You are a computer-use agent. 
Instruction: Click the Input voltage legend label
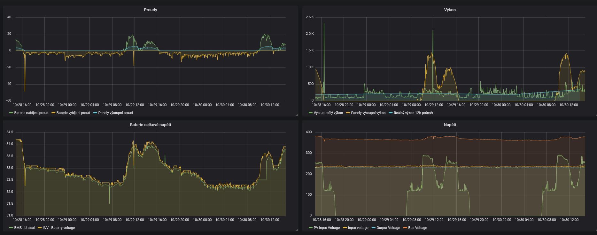click(358, 228)
